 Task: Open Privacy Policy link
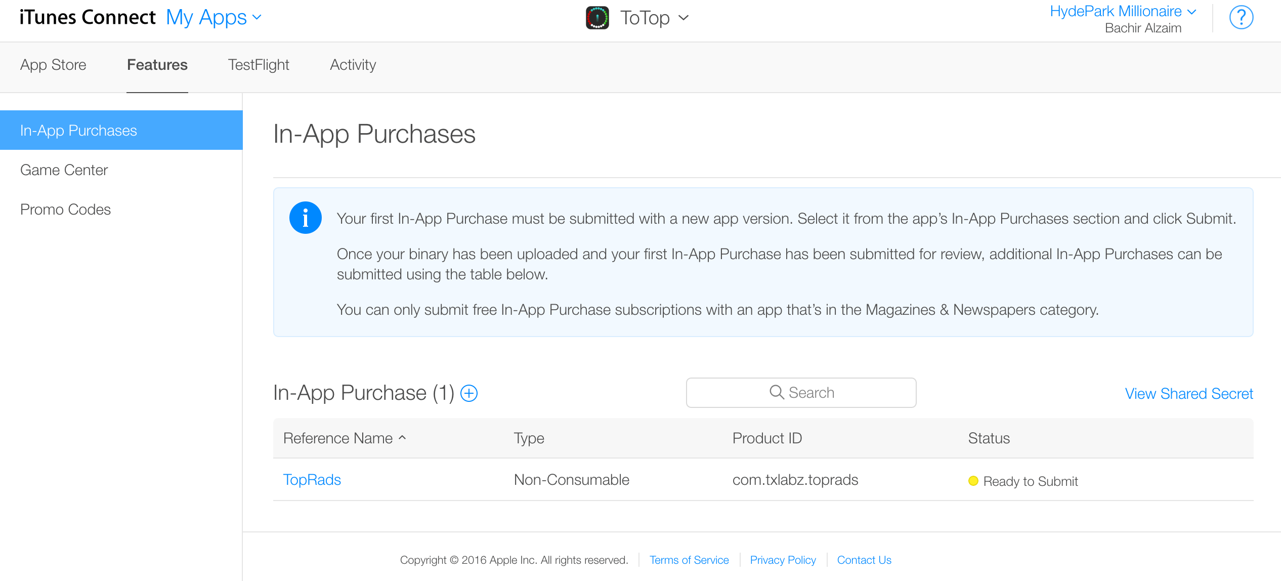pyautogui.click(x=783, y=560)
